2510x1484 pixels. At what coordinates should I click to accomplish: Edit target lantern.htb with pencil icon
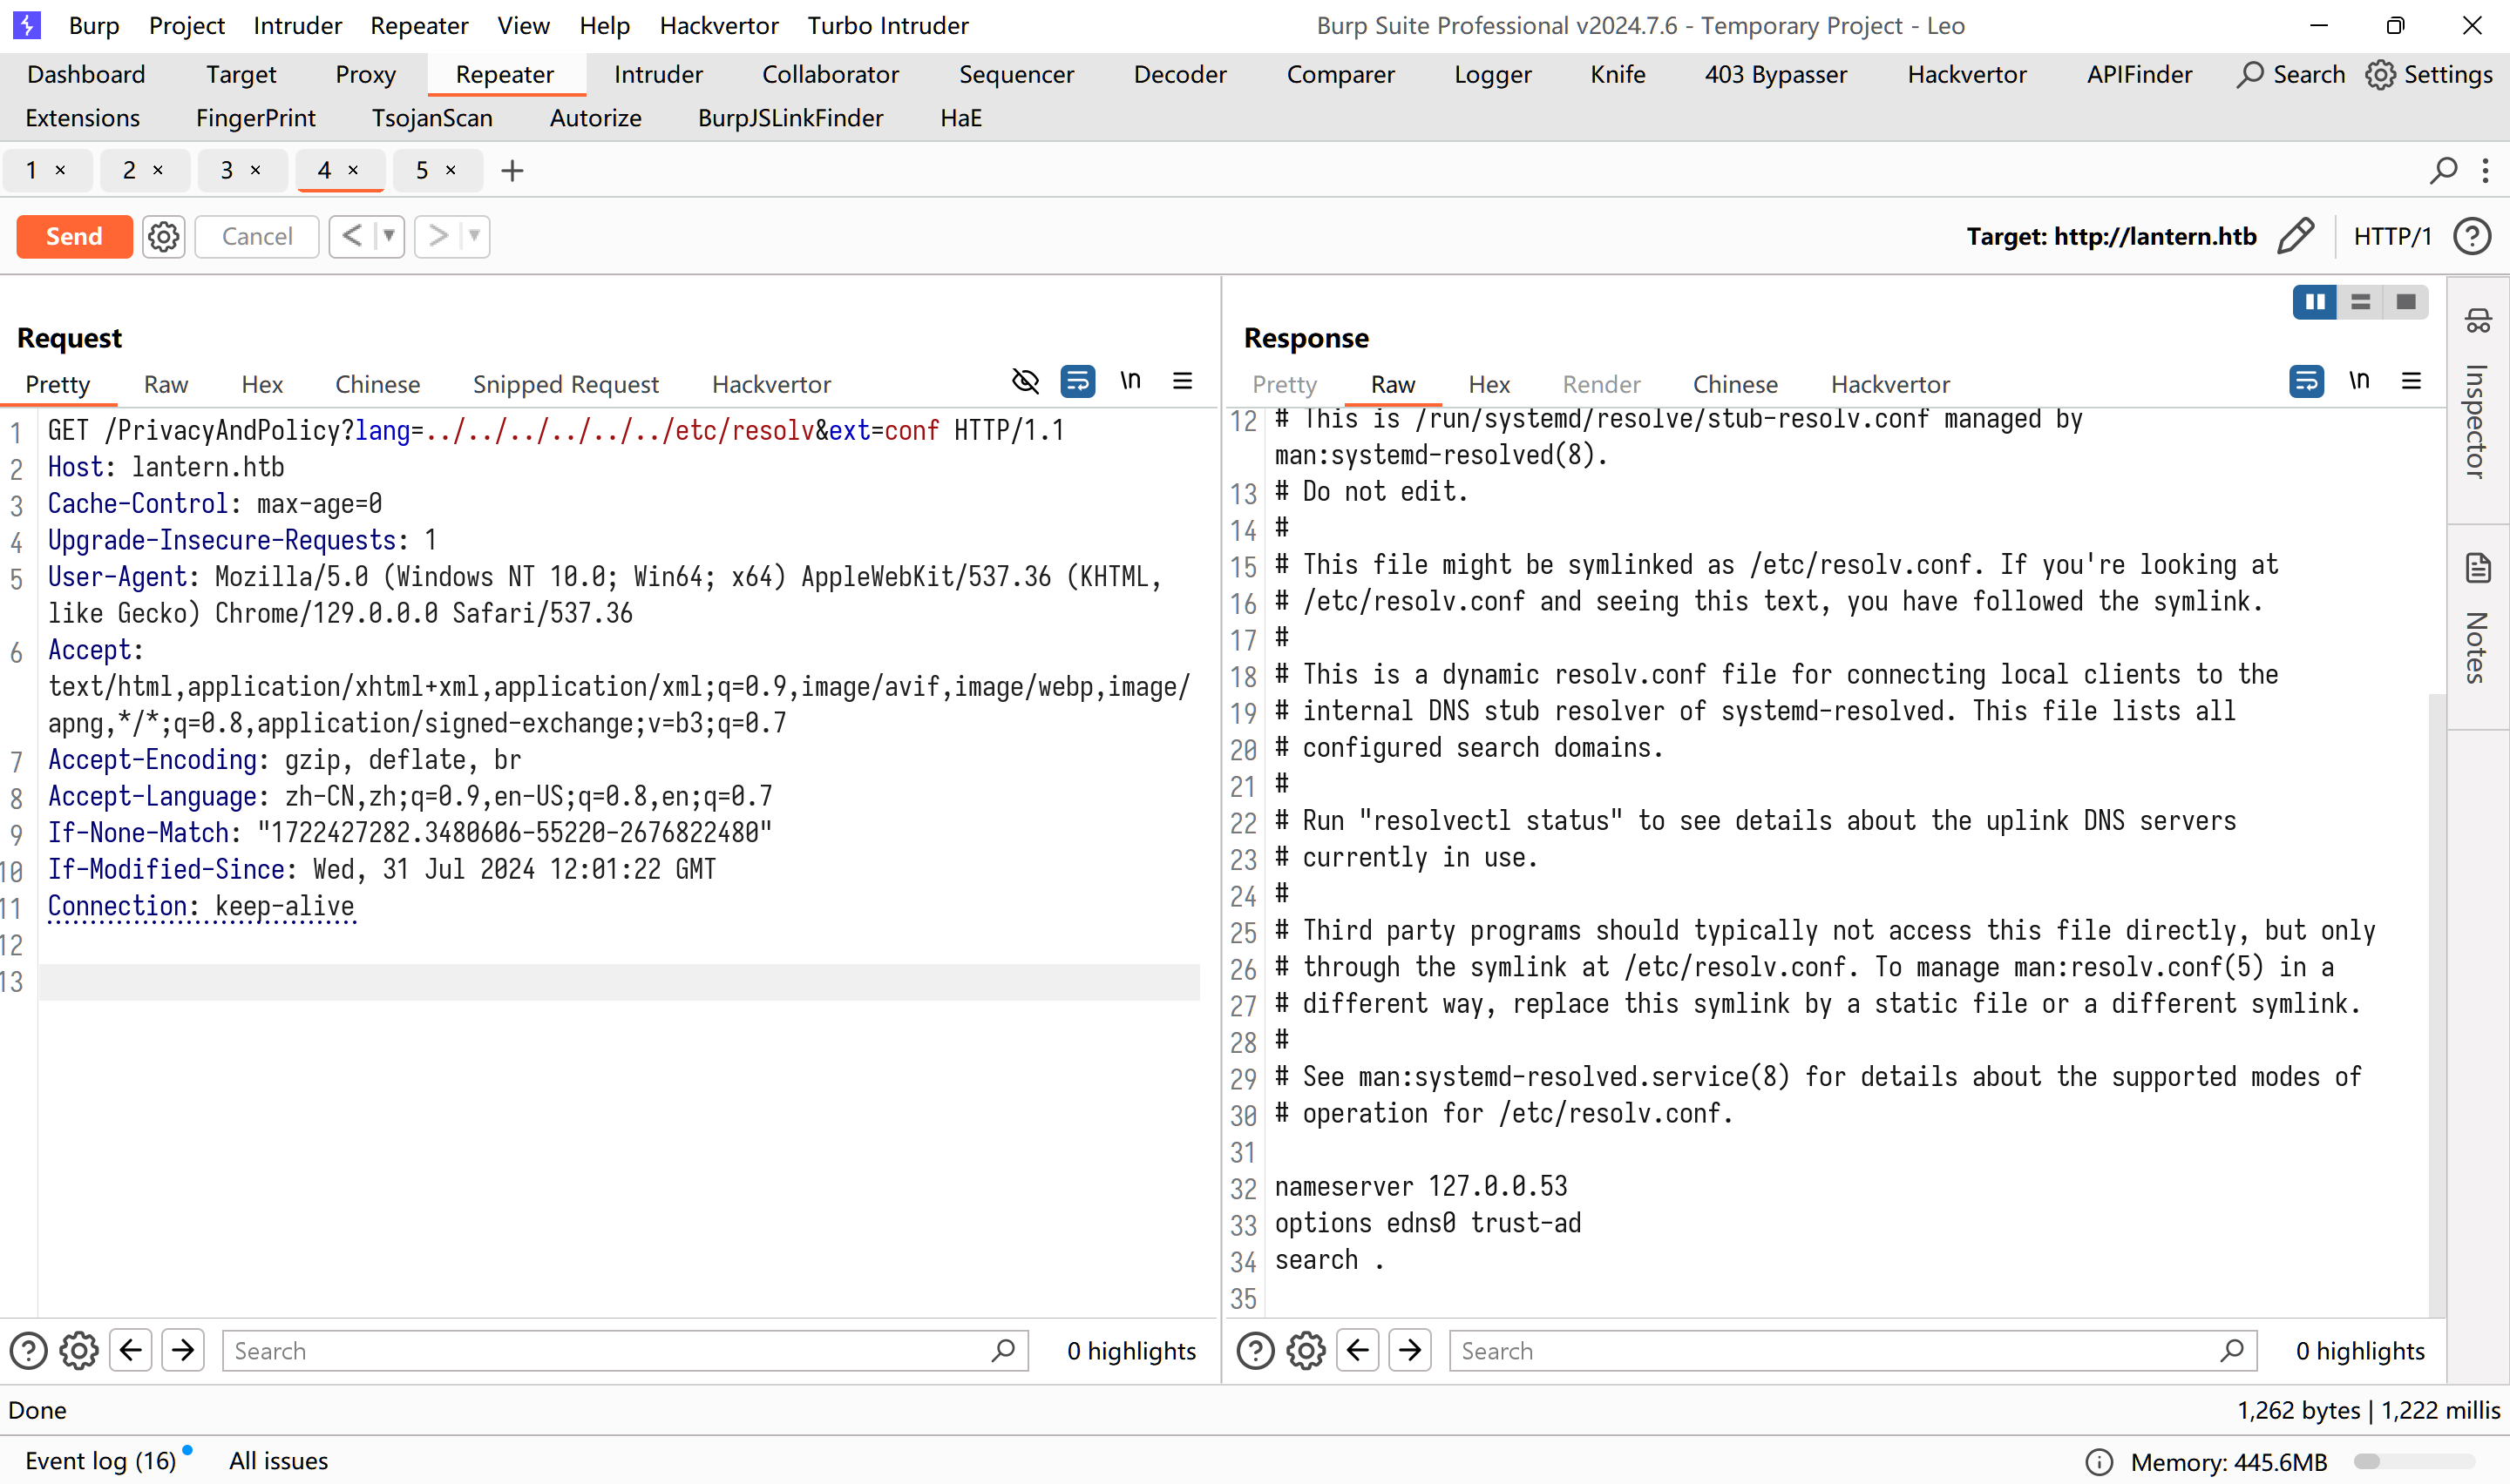[2295, 236]
